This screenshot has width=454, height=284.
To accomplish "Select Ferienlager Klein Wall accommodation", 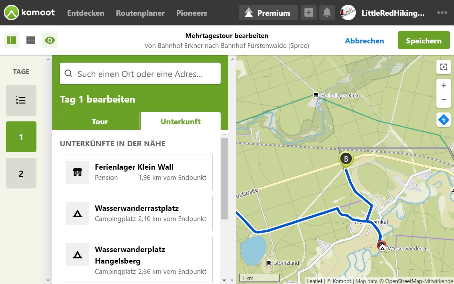I will [136, 172].
